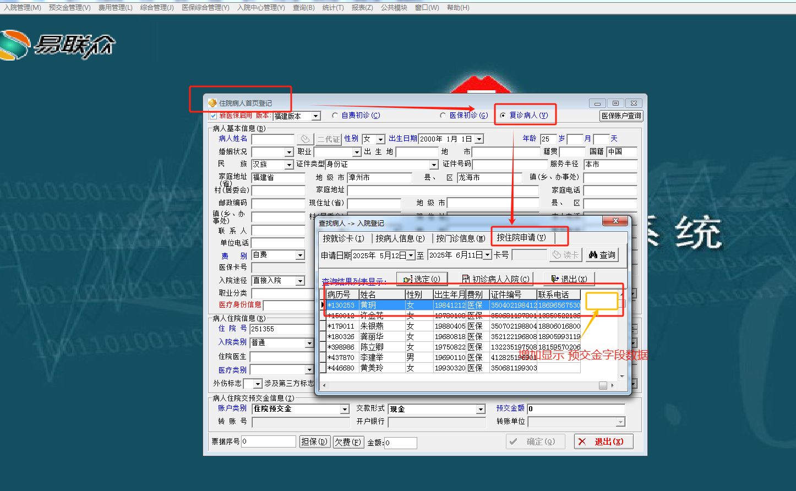Screen dimensions: 796x491
Task: Click the 证件编号 column header
Action: (513, 294)
